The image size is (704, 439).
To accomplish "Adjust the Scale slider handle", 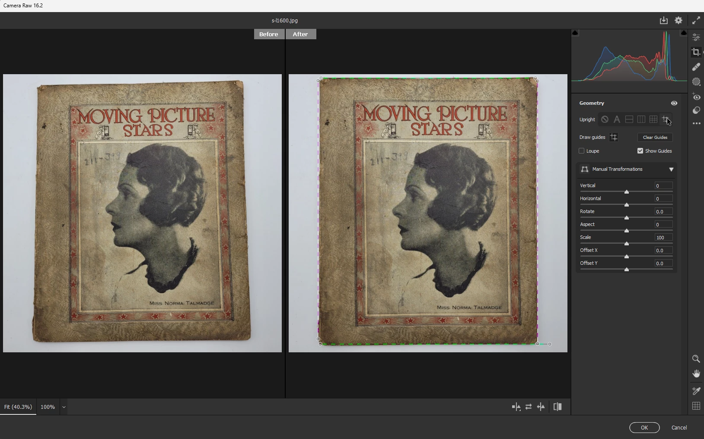I will pyautogui.click(x=627, y=244).
